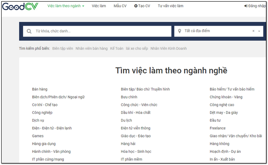Clear location with the x icon
This screenshot has height=165, width=268.
pos(253,31)
